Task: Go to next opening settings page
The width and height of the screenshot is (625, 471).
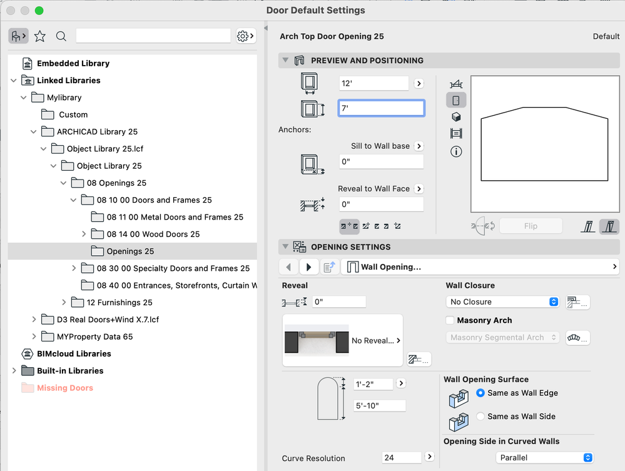Action: tap(308, 266)
